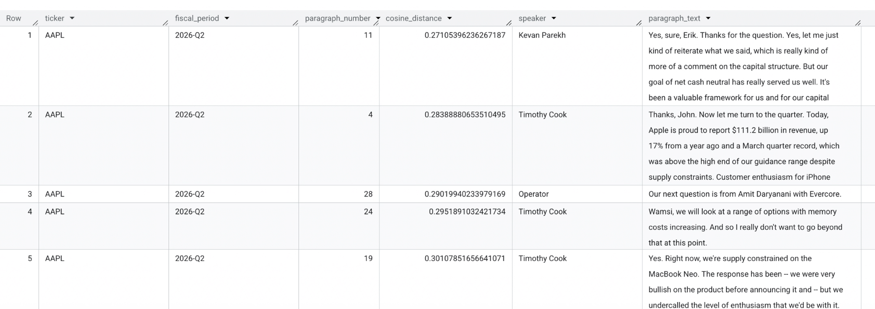Click row number 3
875x309 pixels.
click(x=30, y=194)
